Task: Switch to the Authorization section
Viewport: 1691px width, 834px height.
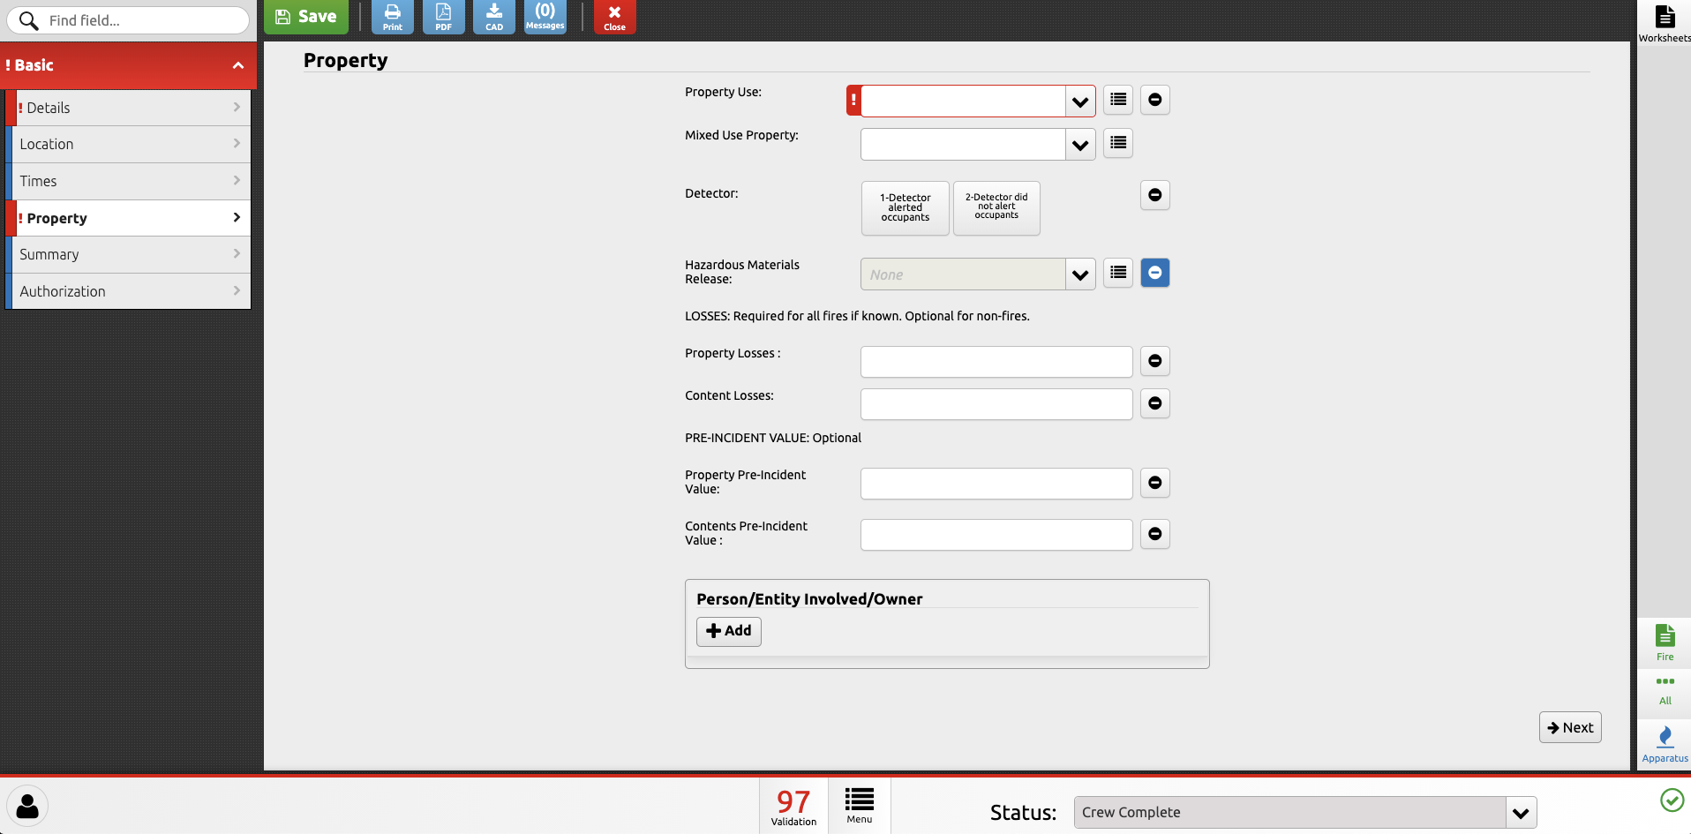Action: pyautogui.click(x=128, y=291)
